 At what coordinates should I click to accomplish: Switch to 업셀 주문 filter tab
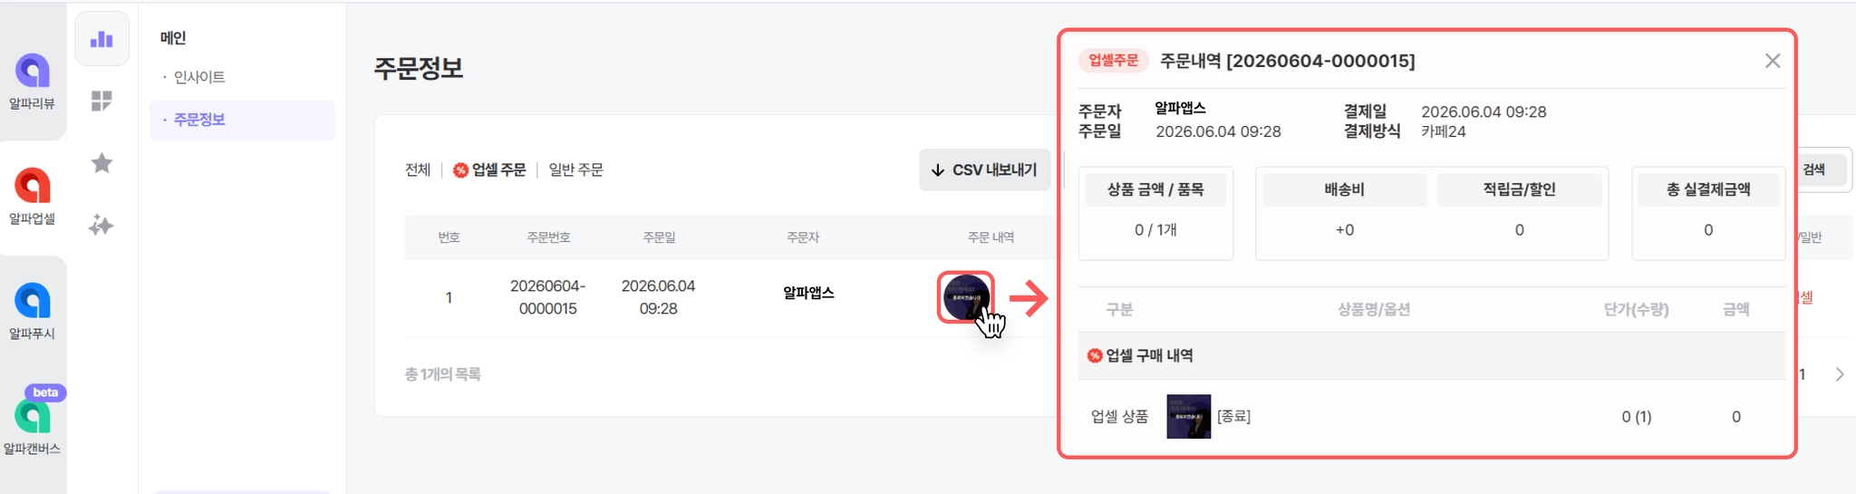point(489,170)
